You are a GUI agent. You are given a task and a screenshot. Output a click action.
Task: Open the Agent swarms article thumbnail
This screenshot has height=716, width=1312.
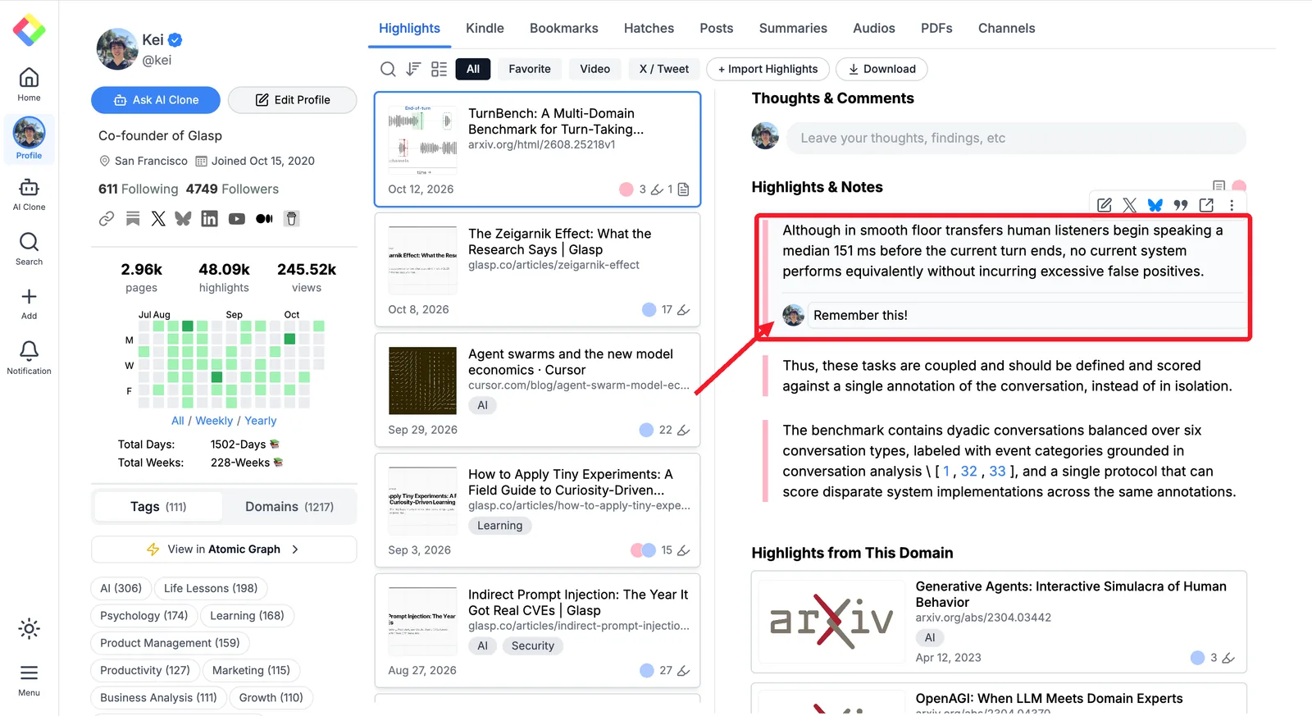(x=422, y=381)
